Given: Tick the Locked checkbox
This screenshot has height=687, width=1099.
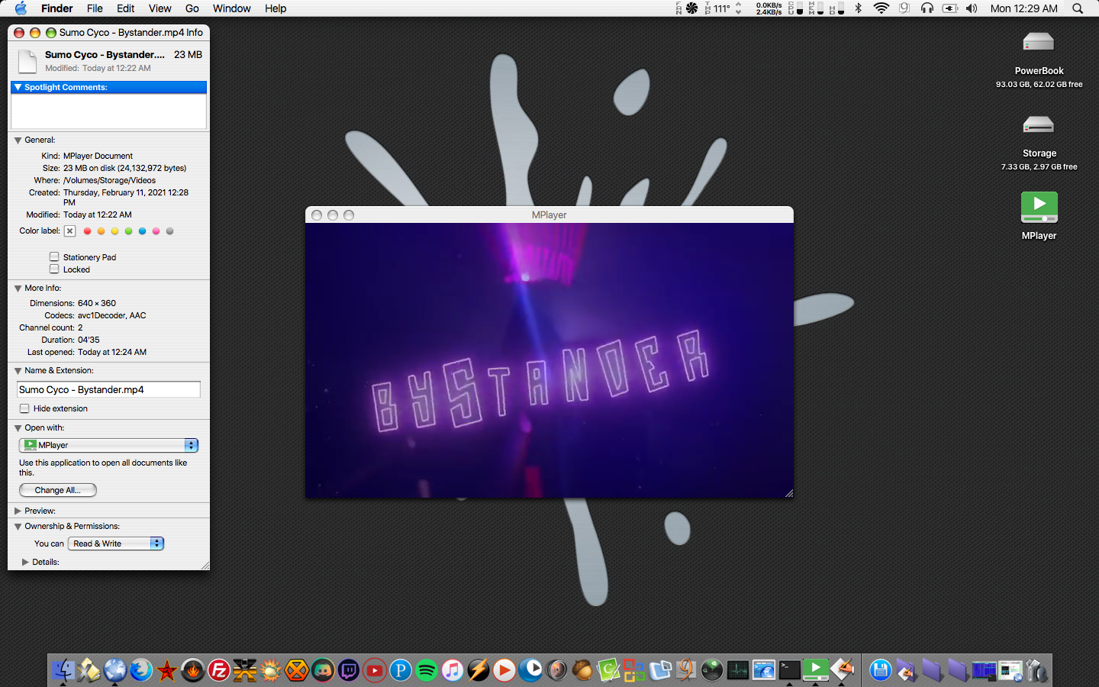Looking at the screenshot, I should click(x=54, y=269).
